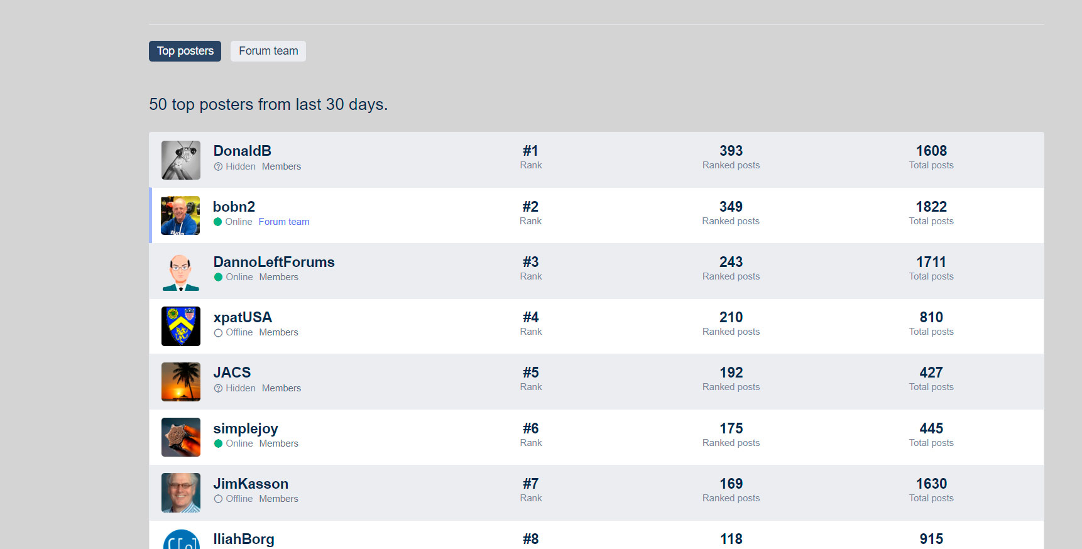Click 1630 total posts count

click(931, 484)
